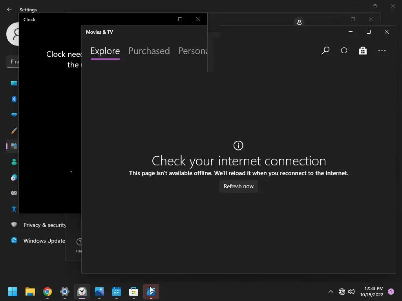
Task: Select the Personalization brush icon in Settings sidebar
Action: (x=14, y=131)
